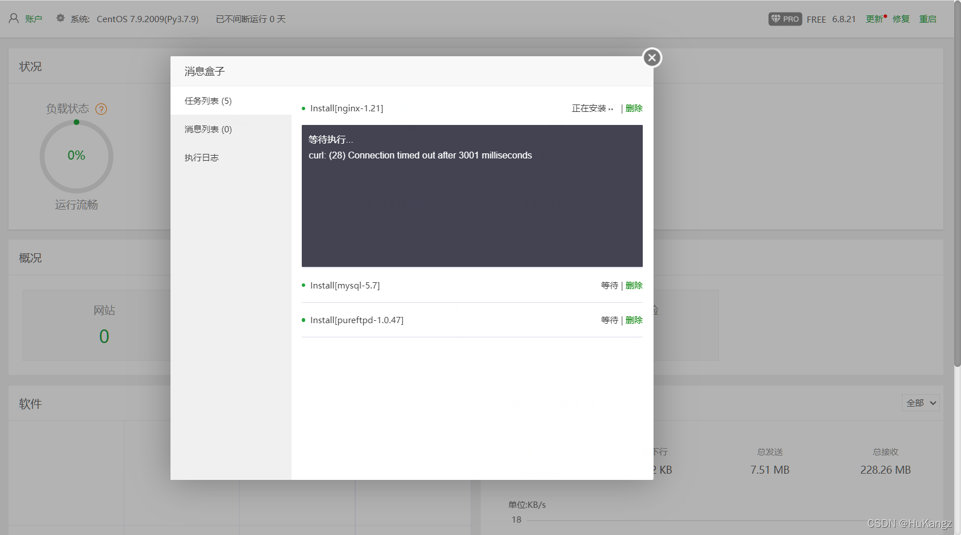Click the FREE edition label

[816, 19]
